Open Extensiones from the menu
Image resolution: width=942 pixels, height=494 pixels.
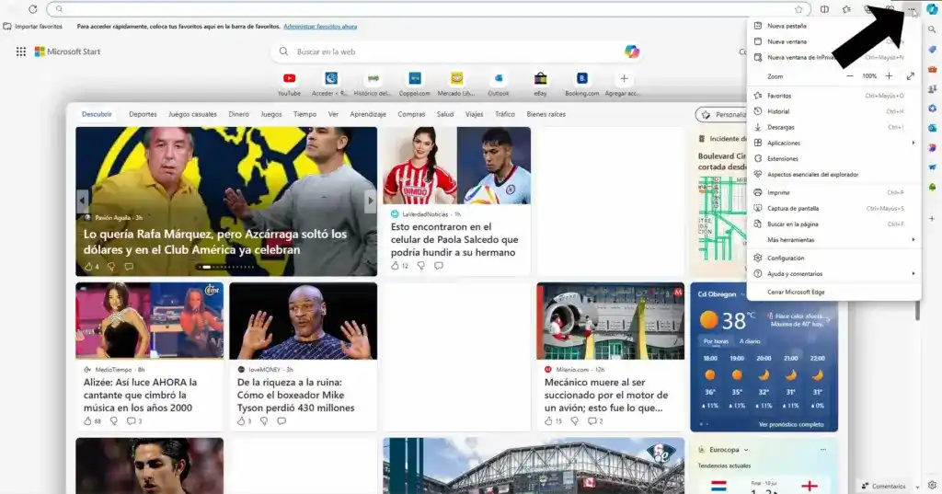point(833,158)
